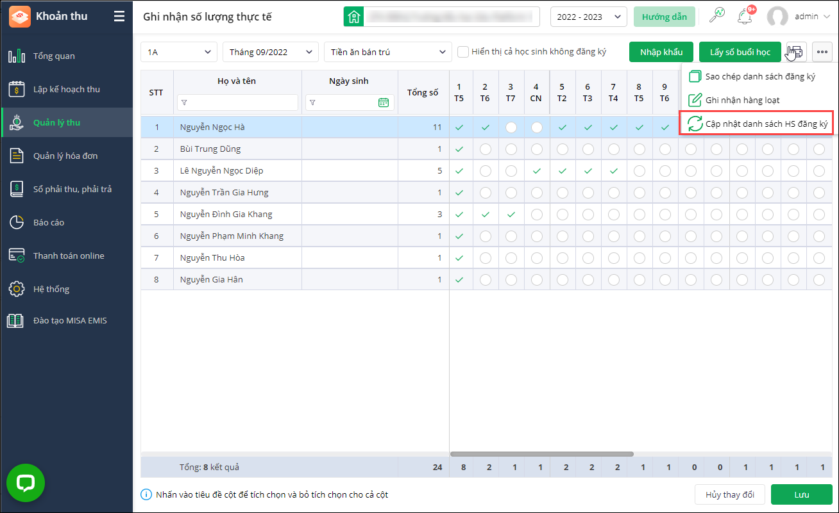Click the green Lưu button

[x=801, y=495]
